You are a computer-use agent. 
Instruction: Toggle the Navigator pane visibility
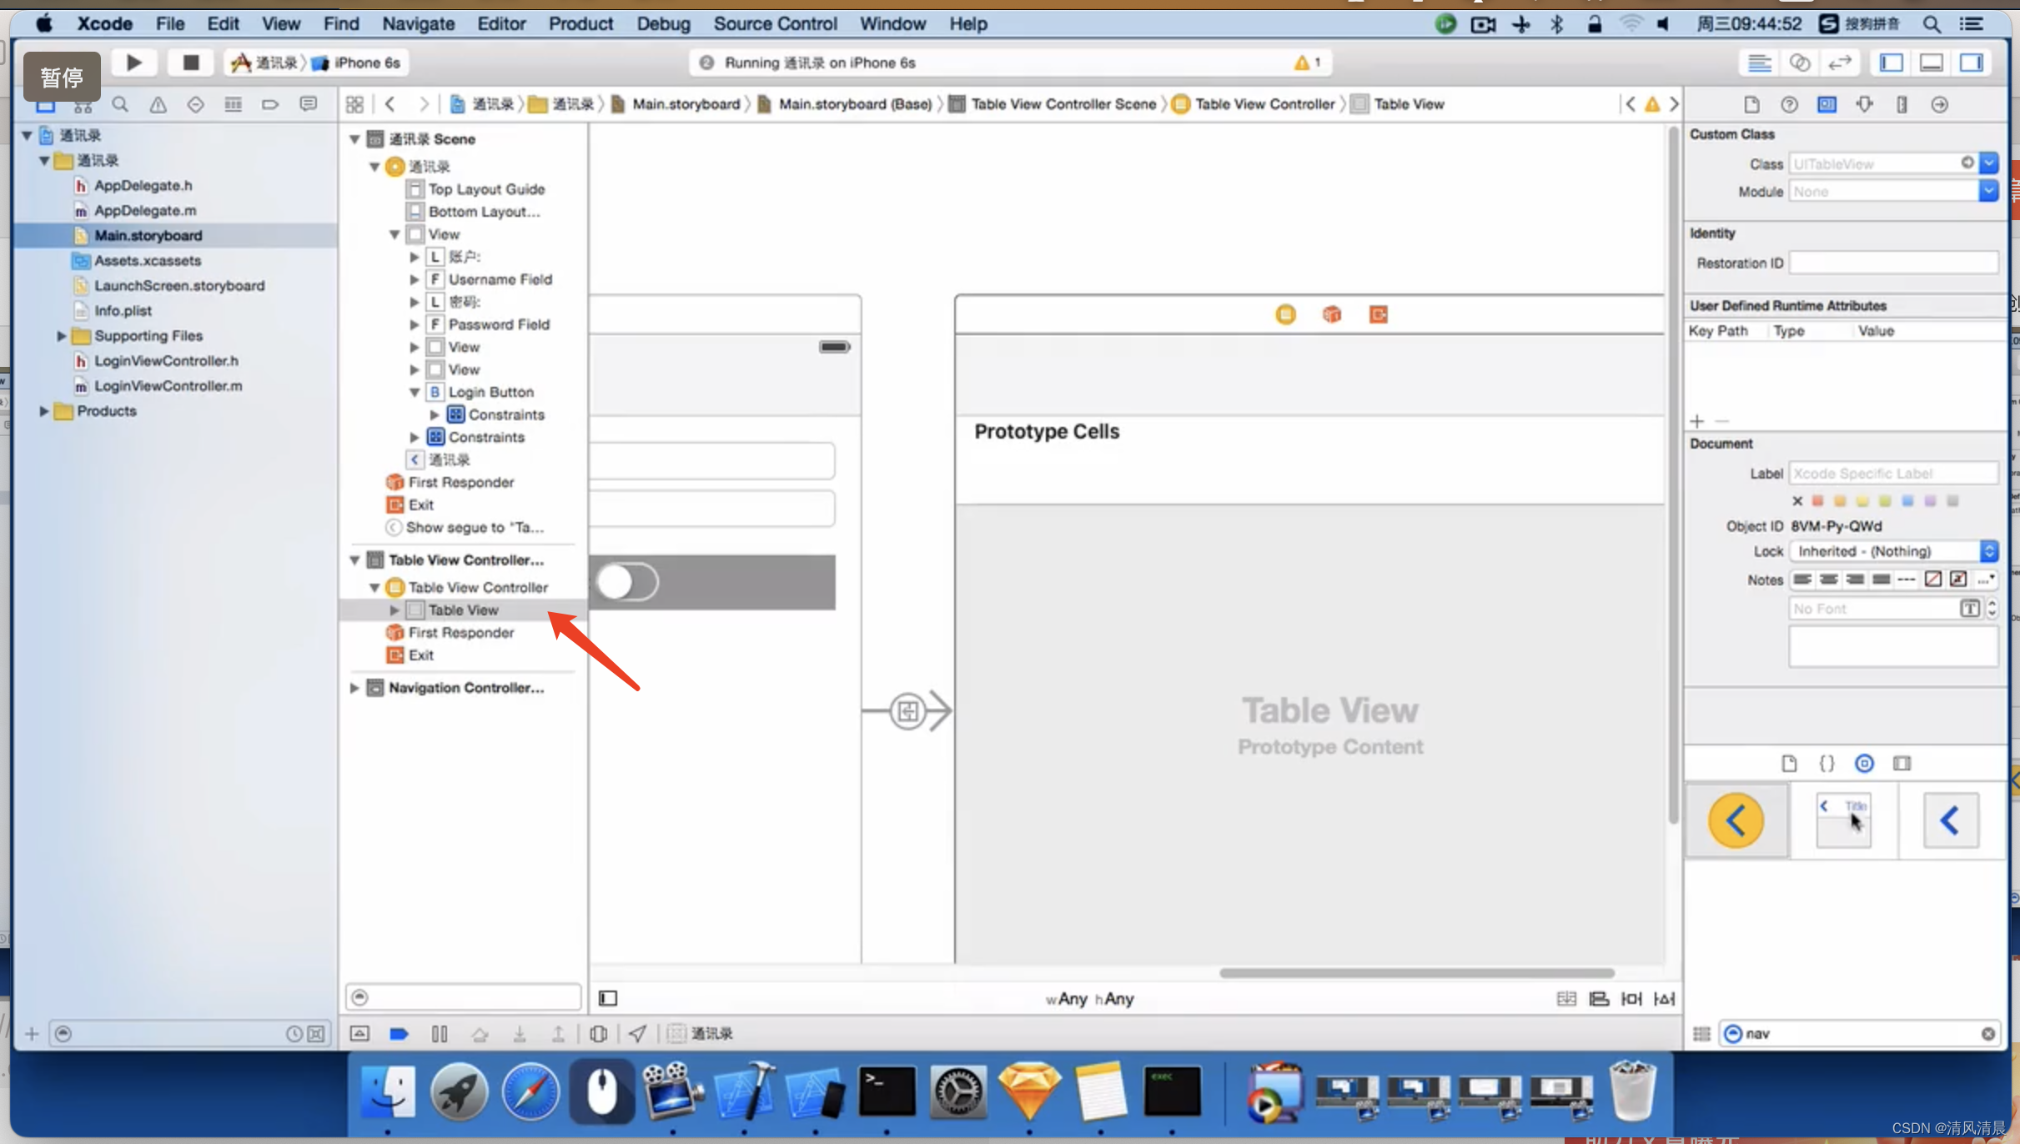[1891, 63]
